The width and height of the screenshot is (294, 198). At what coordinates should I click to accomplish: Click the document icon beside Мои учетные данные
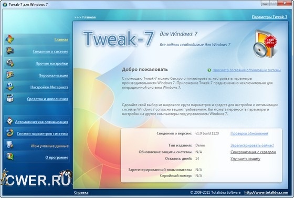(9, 145)
